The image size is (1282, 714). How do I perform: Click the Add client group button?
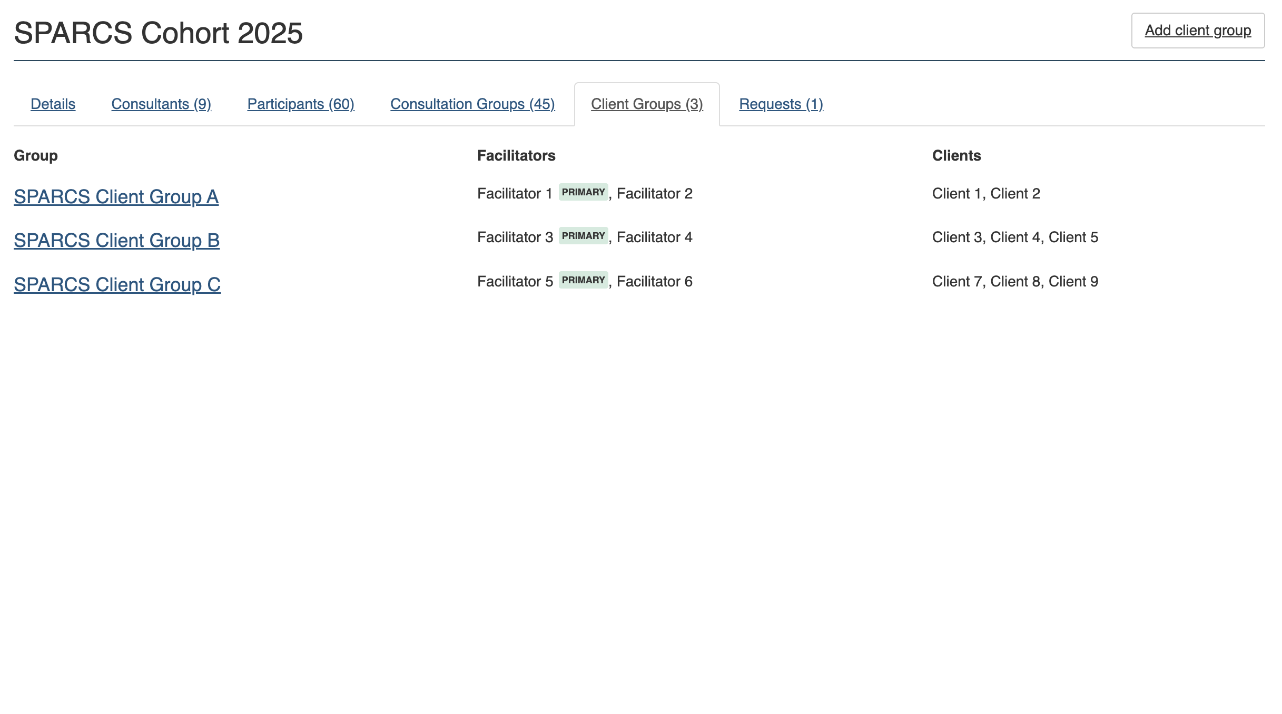1197,31
